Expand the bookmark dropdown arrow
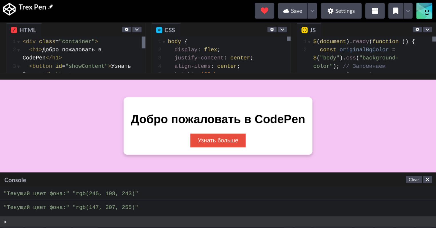The width and height of the screenshot is (436, 228). click(408, 11)
